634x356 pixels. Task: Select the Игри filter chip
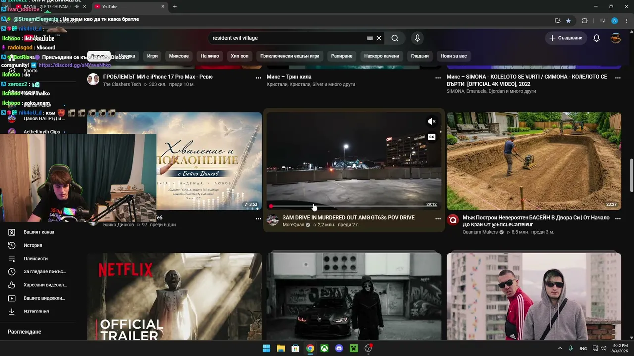(x=152, y=56)
